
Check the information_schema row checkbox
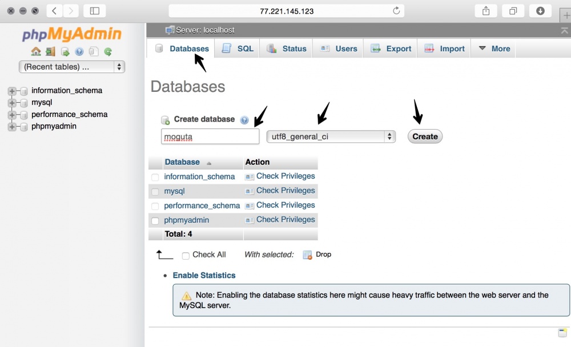pyautogui.click(x=155, y=177)
